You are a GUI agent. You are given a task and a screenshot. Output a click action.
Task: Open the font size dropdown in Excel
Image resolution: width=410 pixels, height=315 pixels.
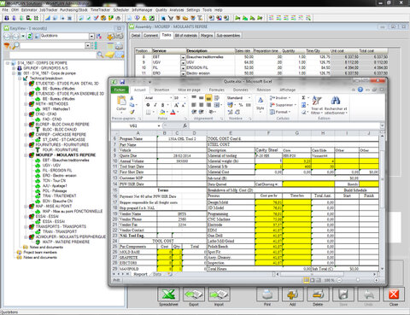coord(184,98)
